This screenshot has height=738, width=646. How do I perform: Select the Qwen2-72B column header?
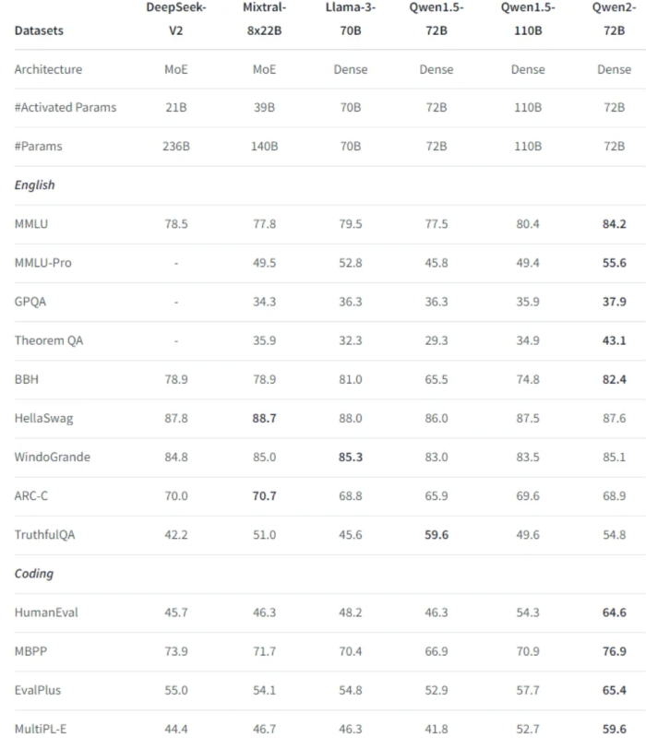(x=614, y=18)
